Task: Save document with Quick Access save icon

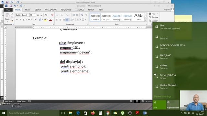Action: point(11,6)
